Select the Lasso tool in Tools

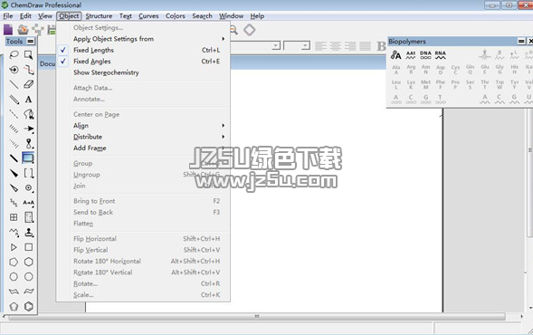tap(14, 54)
